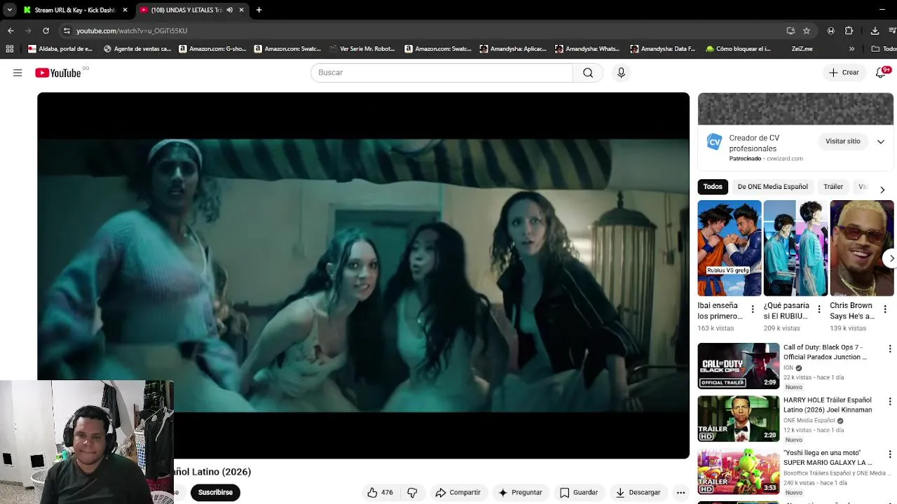Open the browser apps grid icon
Viewport: 897px width, 504px height.
tap(10, 49)
